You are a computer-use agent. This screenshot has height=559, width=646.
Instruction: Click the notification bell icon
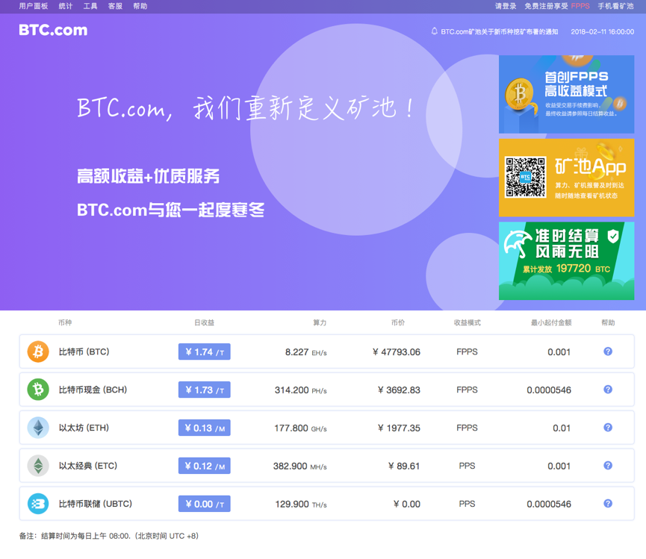click(434, 31)
